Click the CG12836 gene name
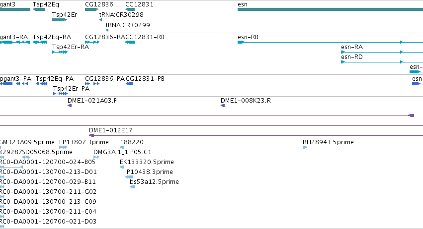 click(99, 4)
